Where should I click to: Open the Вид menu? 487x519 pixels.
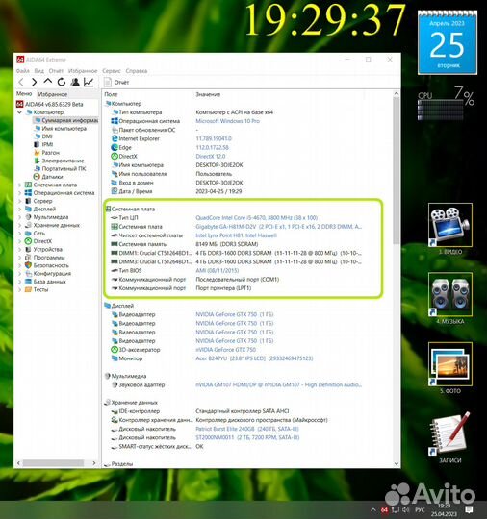coord(39,71)
